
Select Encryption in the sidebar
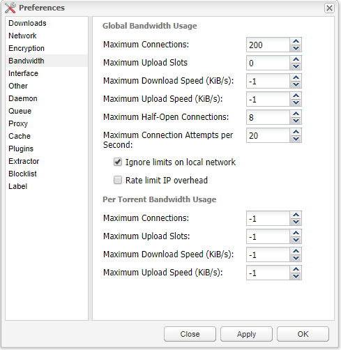click(x=47, y=48)
